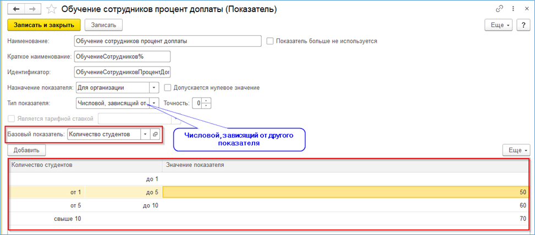Open the top Еще menu

[x=498, y=25]
